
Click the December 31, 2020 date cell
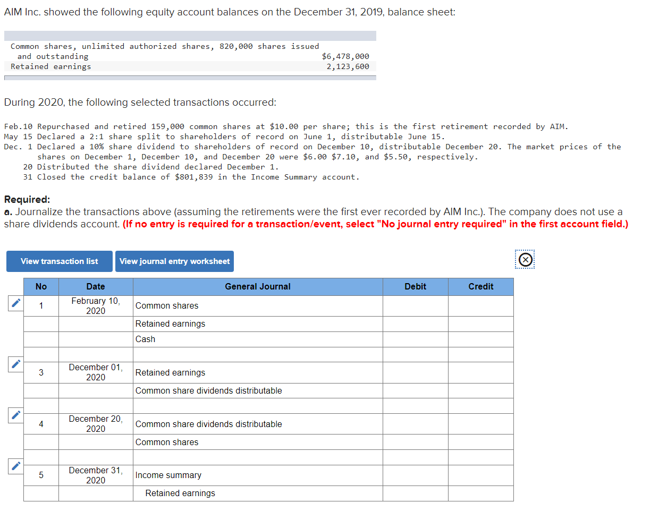click(96, 475)
